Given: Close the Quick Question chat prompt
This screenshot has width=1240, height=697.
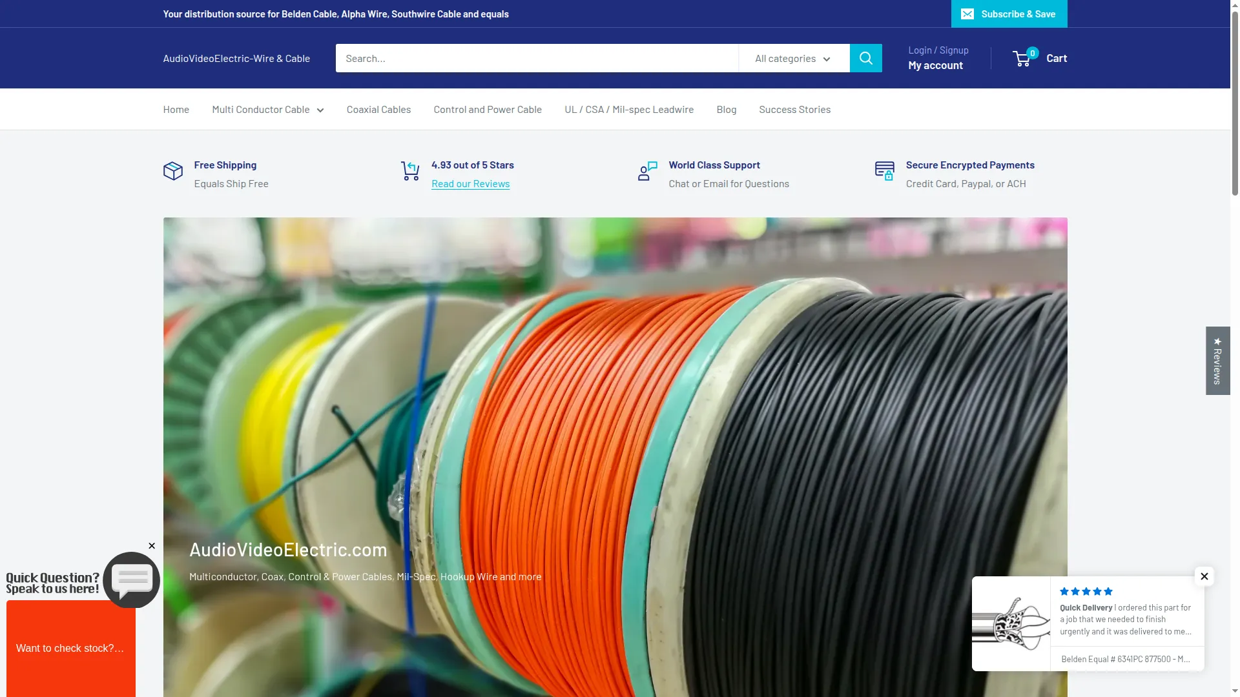Looking at the screenshot, I should pyautogui.click(x=152, y=546).
